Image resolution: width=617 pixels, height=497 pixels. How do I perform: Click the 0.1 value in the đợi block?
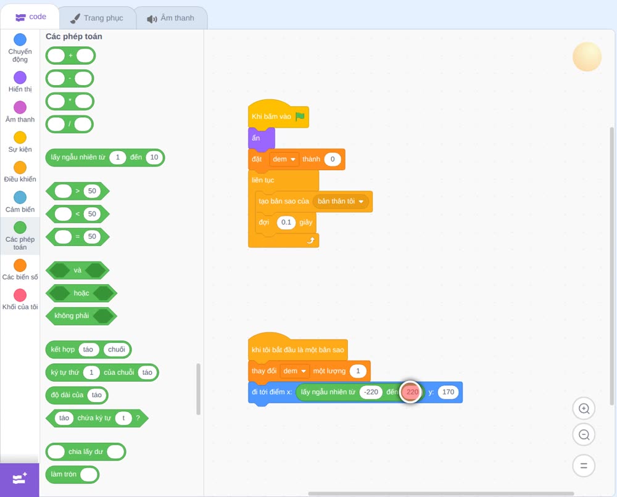pyautogui.click(x=286, y=223)
